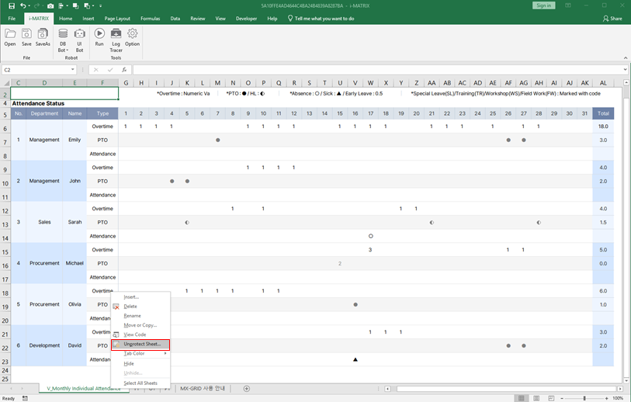
Task: Click the SaveAs icon in the File group
Action: [x=43, y=36]
